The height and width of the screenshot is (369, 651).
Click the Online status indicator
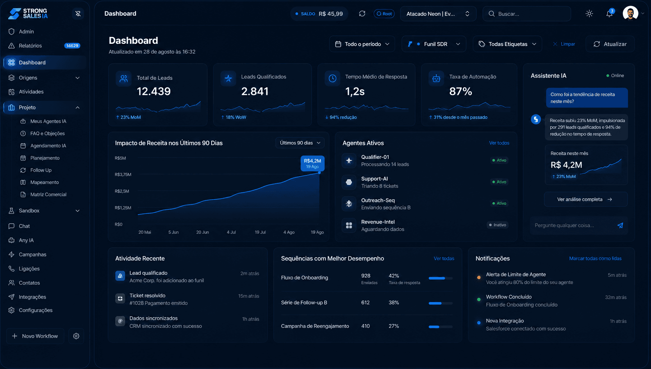pyautogui.click(x=615, y=75)
